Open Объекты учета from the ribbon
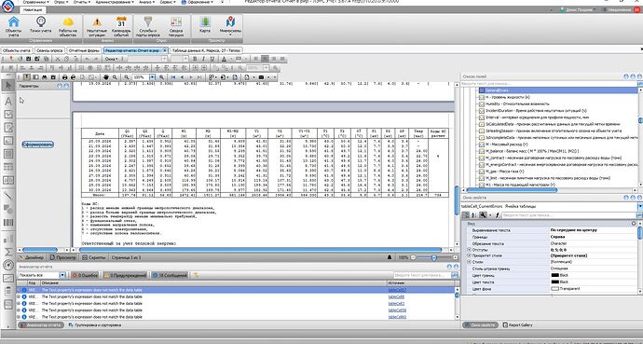643x344 pixels. (x=14, y=27)
